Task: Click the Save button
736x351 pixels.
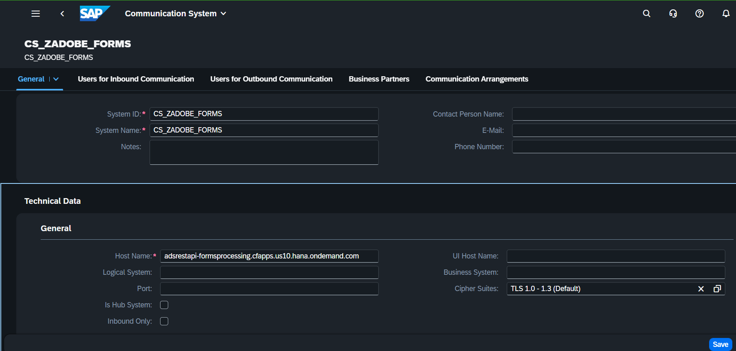Action: click(720, 344)
